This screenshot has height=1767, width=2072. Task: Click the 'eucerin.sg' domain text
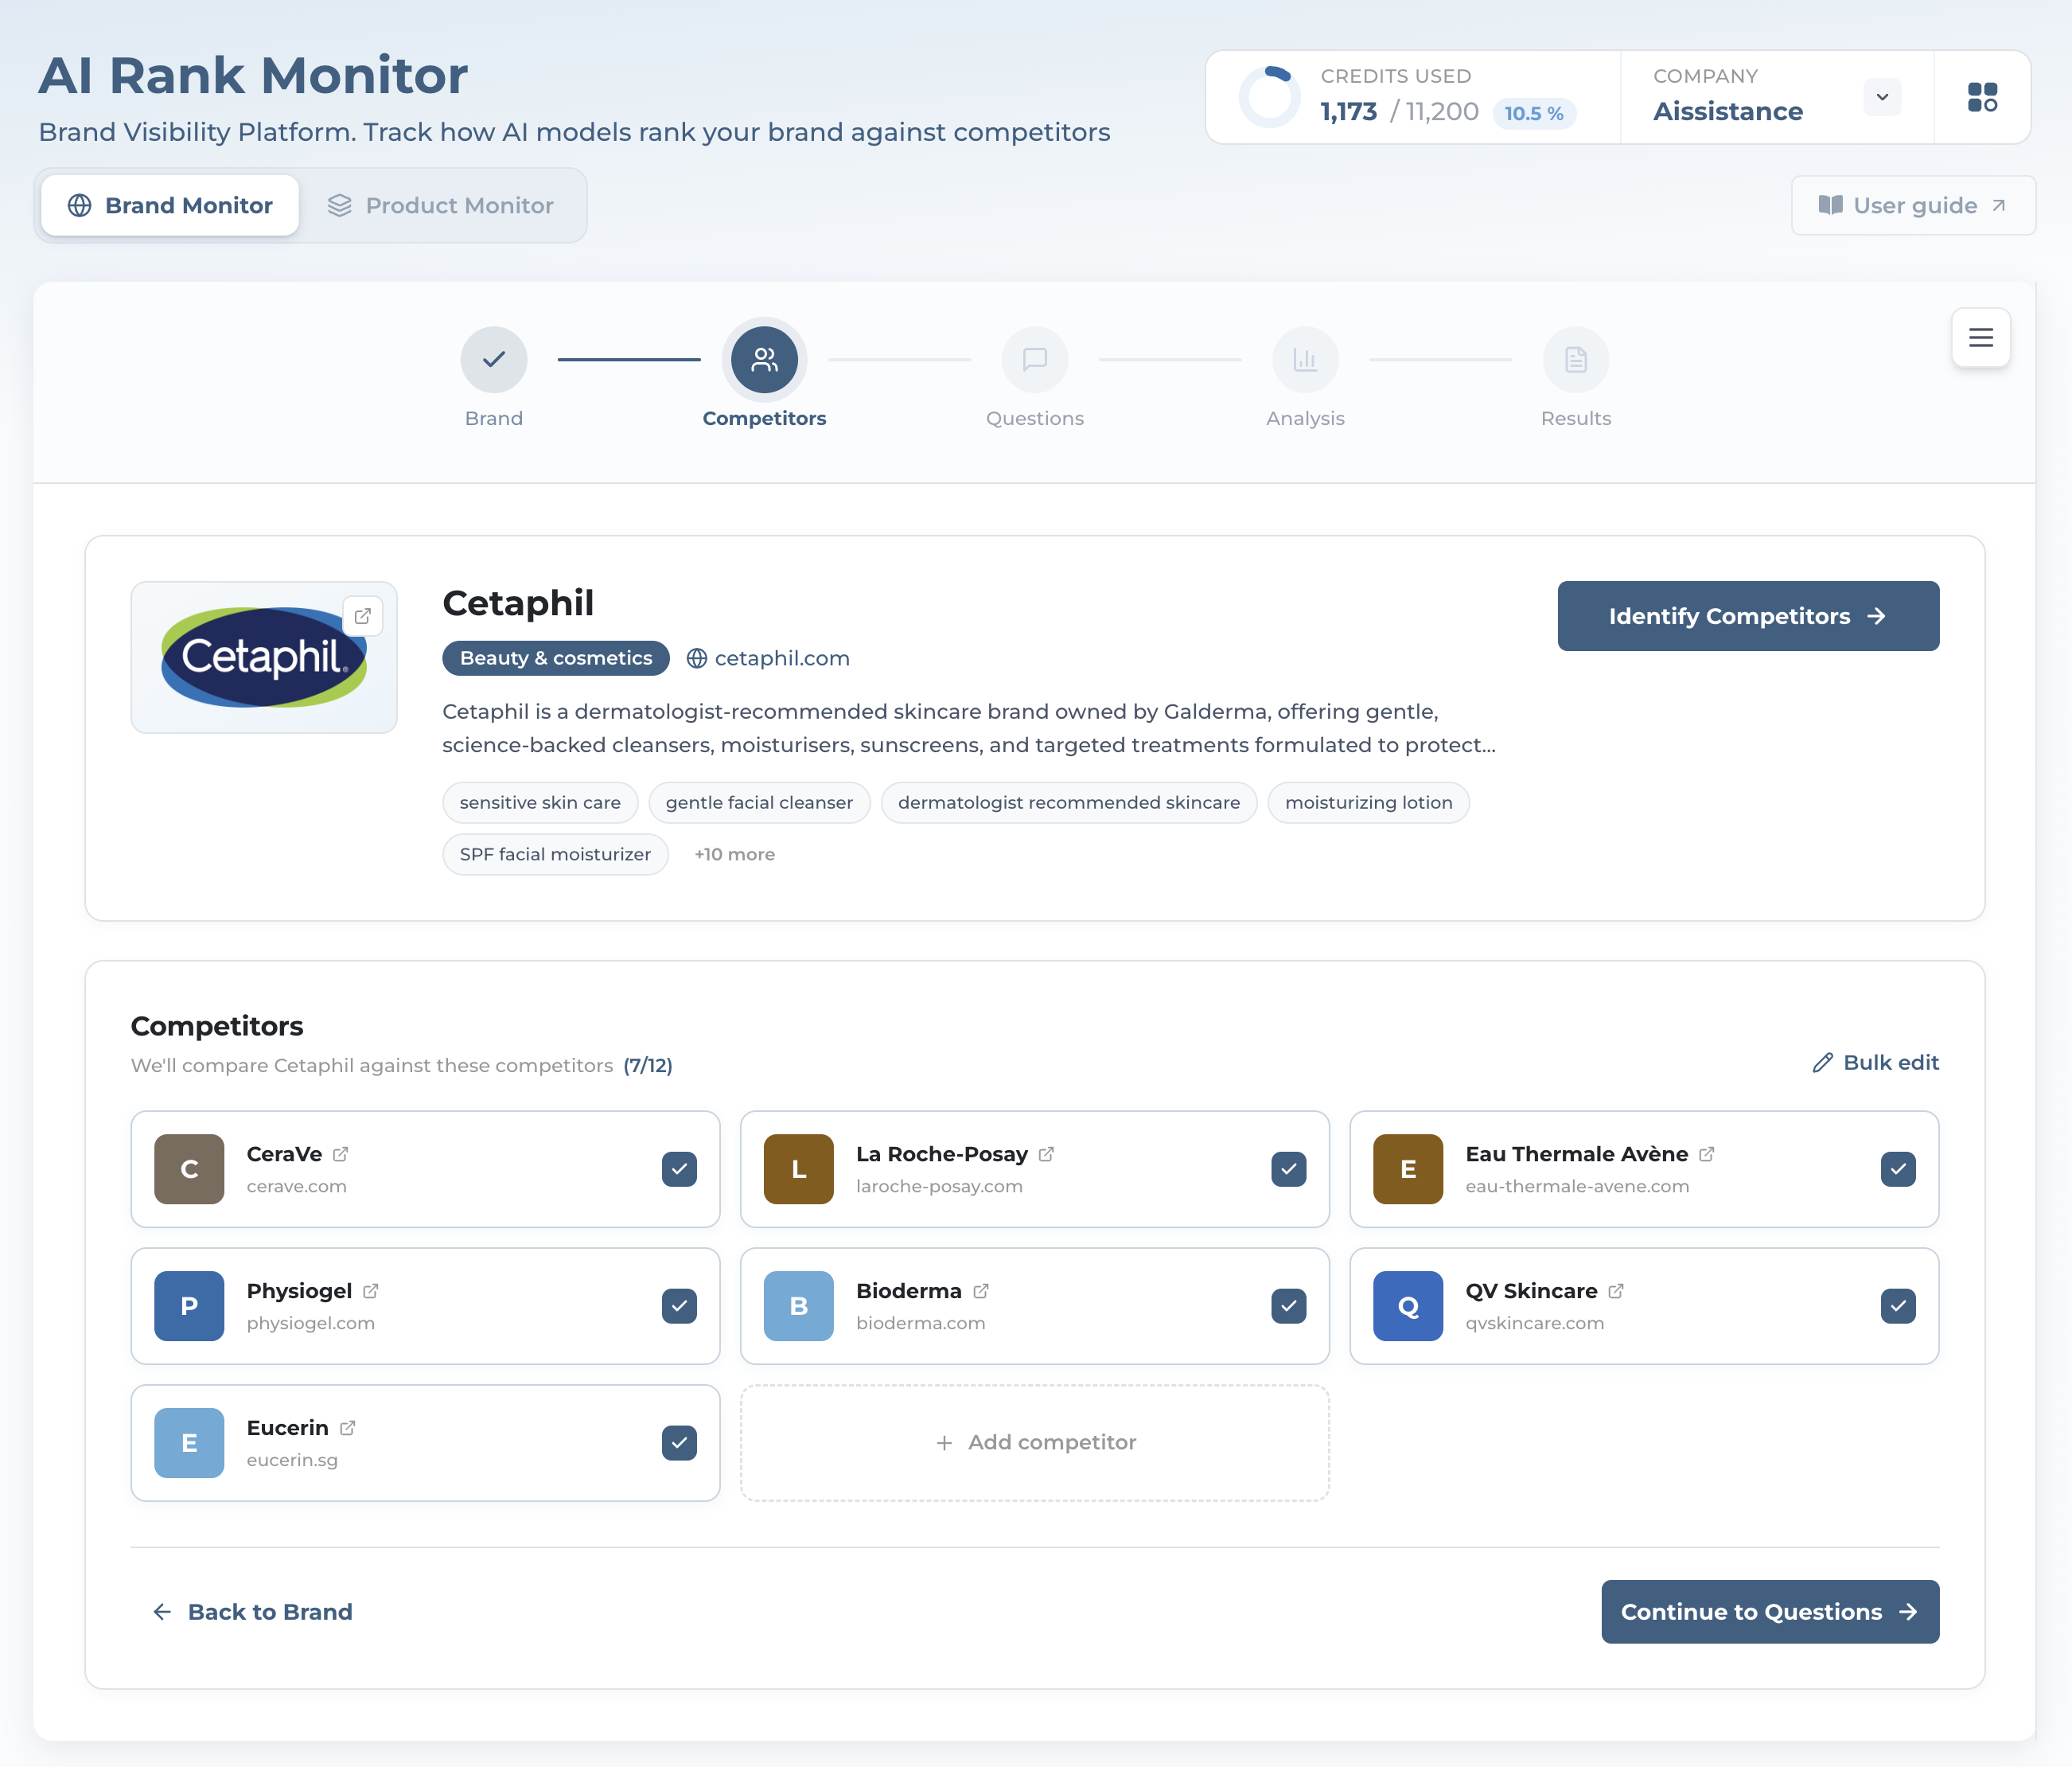pyautogui.click(x=292, y=1460)
